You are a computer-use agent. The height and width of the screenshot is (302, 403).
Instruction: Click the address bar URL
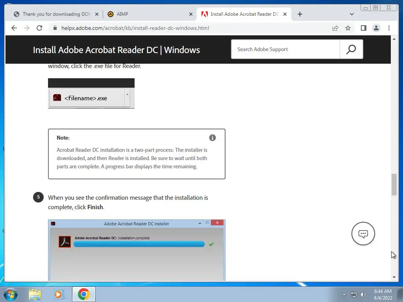pyautogui.click(x=135, y=28)
